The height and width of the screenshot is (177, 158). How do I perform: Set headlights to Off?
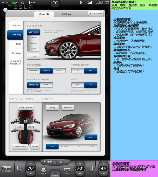[x=52, y=147]
